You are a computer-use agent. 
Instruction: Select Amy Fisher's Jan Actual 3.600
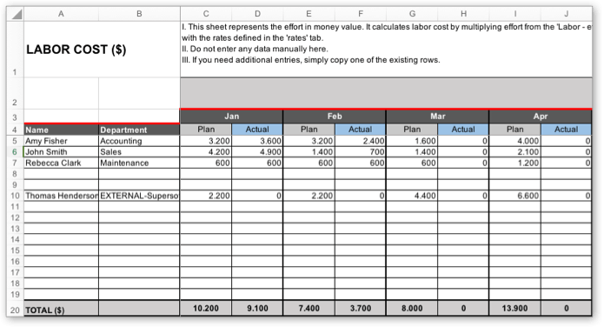pos(257,141)
